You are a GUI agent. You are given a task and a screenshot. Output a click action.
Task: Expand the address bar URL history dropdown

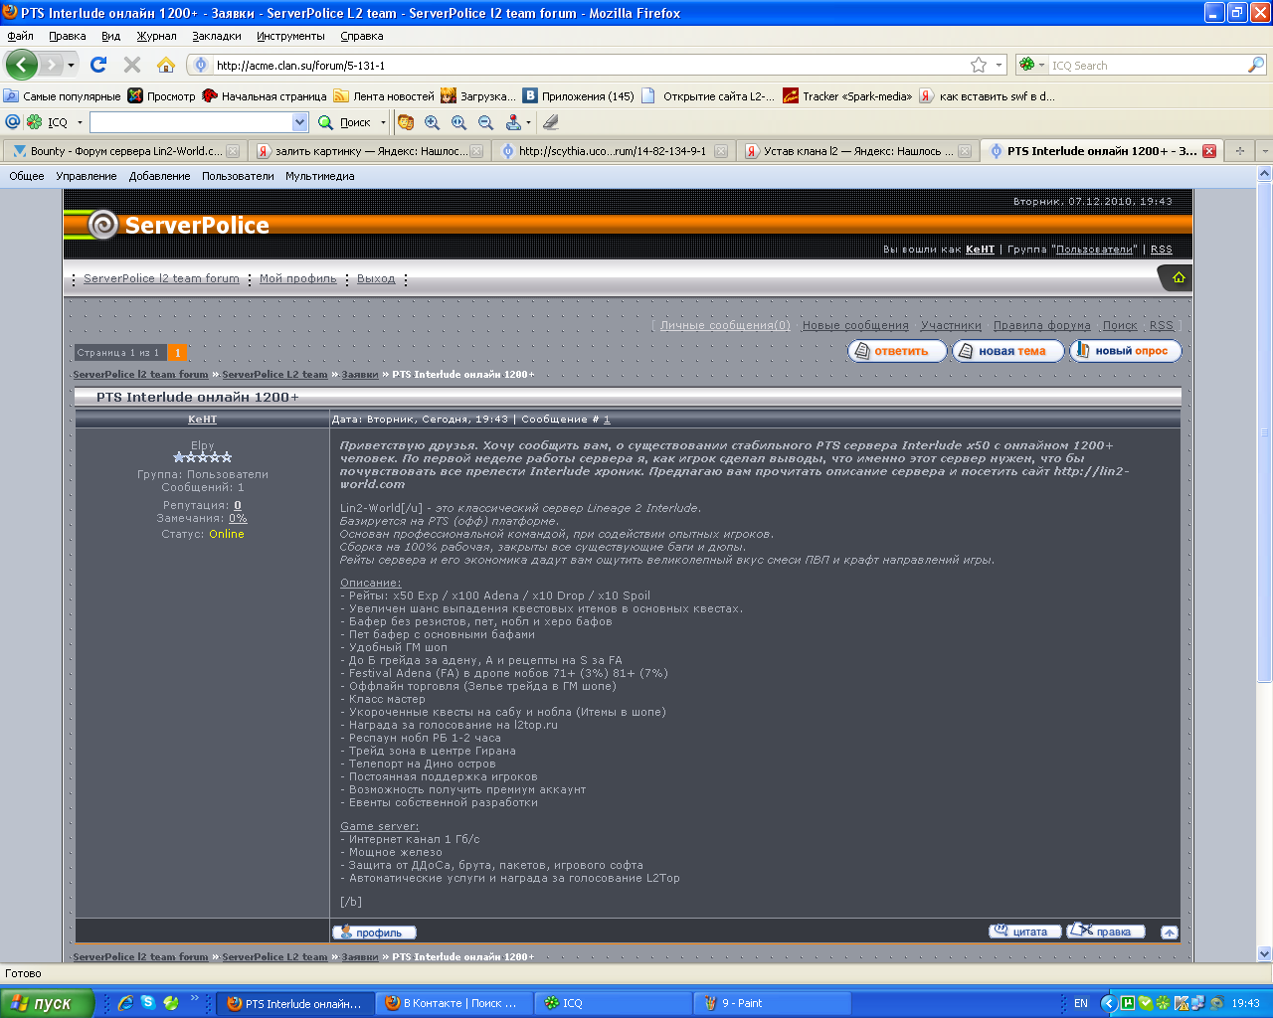1000,65
